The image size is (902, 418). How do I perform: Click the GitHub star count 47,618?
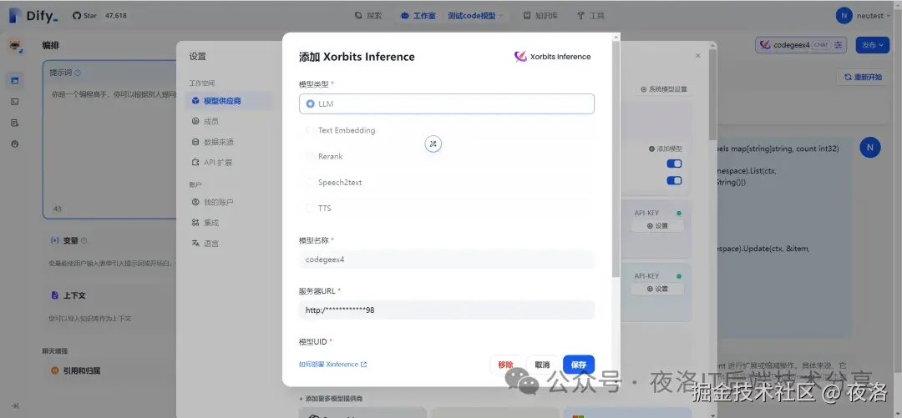click(x=115, y=16)
